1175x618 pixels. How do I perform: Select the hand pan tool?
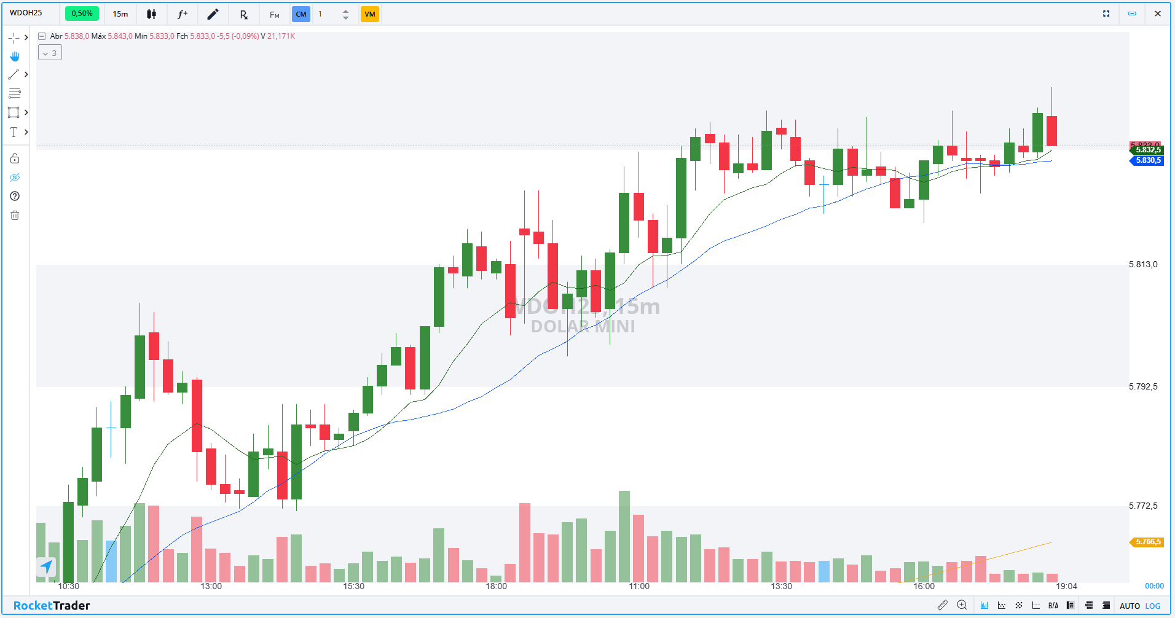click(x=15, y=57)
